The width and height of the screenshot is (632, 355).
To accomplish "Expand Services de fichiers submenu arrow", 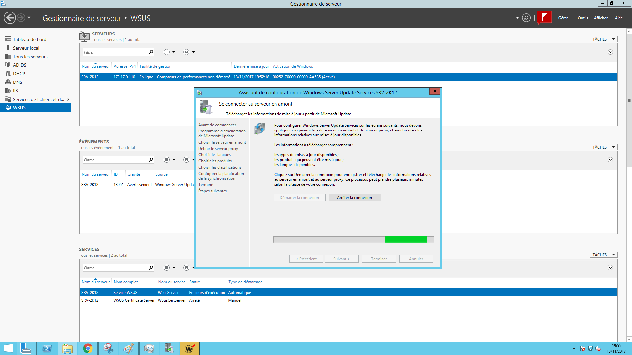I will tap(68, 99).
